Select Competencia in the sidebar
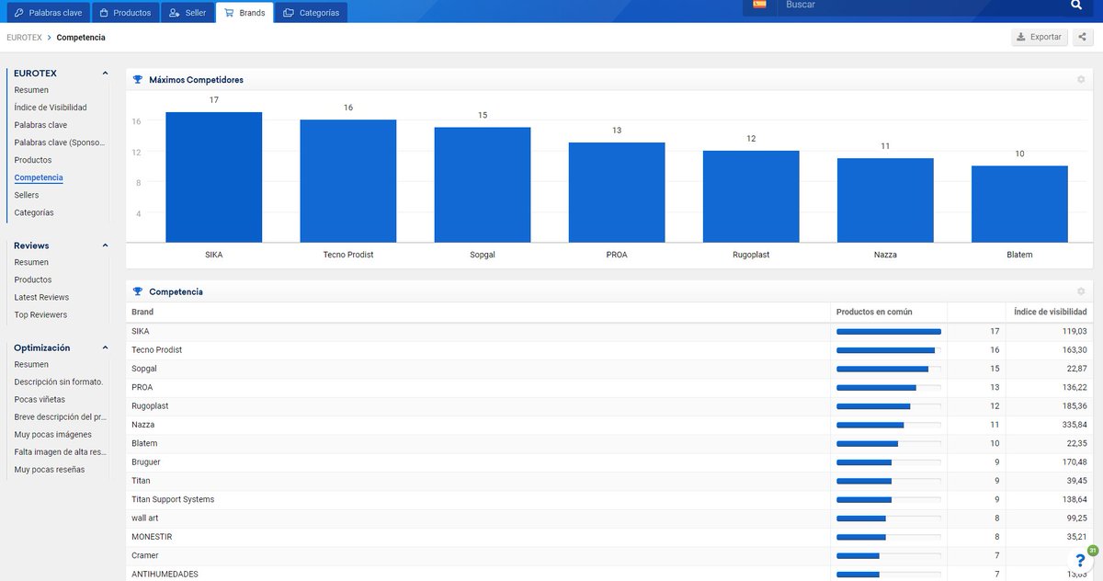Image resolution: width=1103 pixels, height=581 pixels. click(x=39, y=177)
